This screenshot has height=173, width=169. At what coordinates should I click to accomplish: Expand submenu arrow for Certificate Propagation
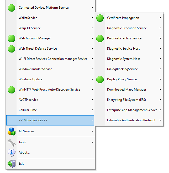point(160,18)
